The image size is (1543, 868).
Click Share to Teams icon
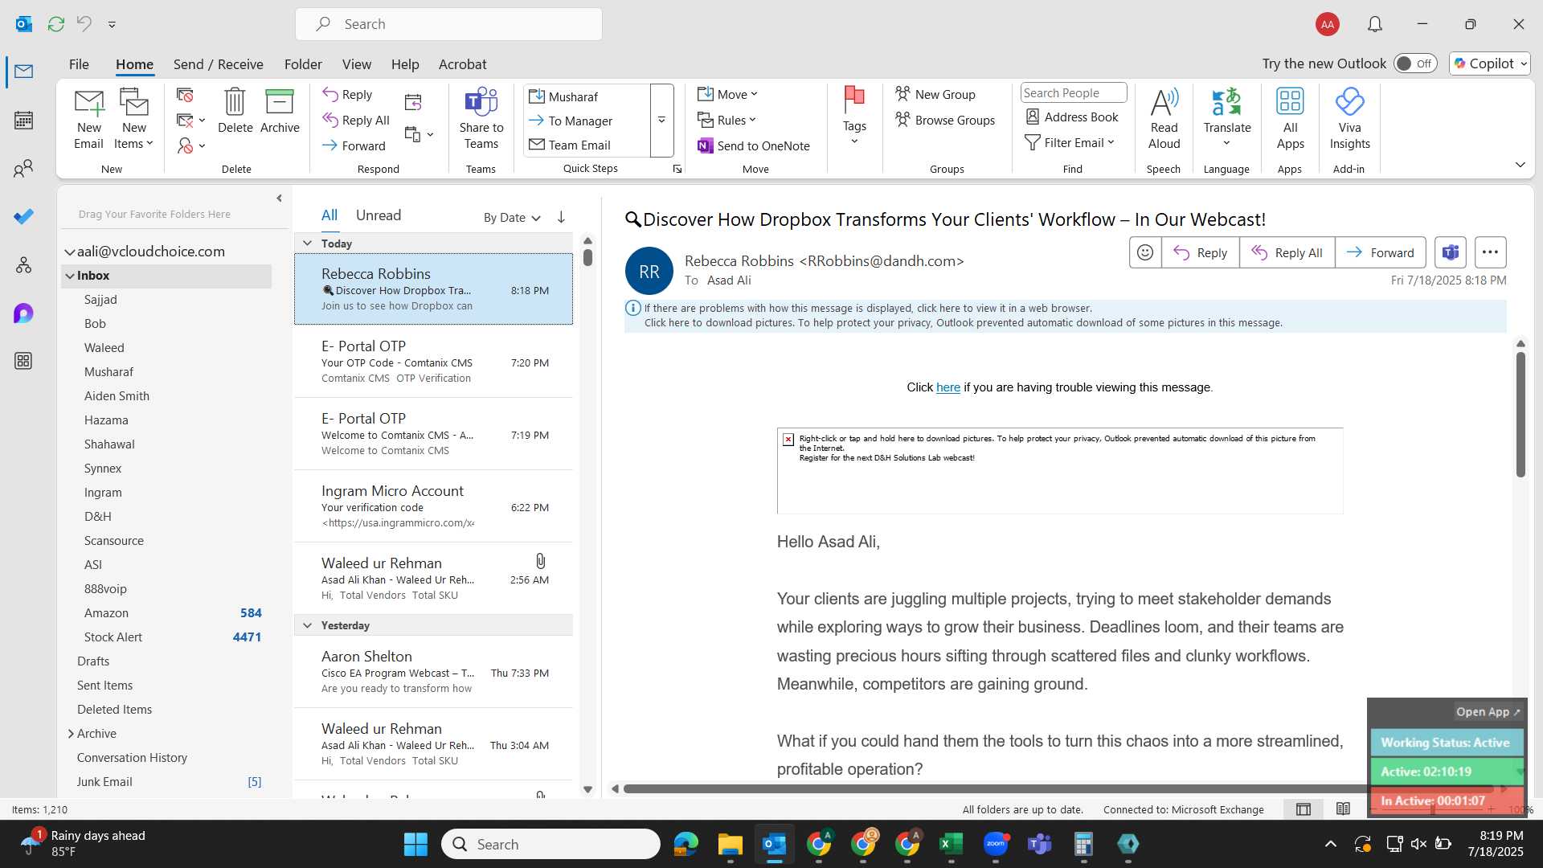point(481,119)
